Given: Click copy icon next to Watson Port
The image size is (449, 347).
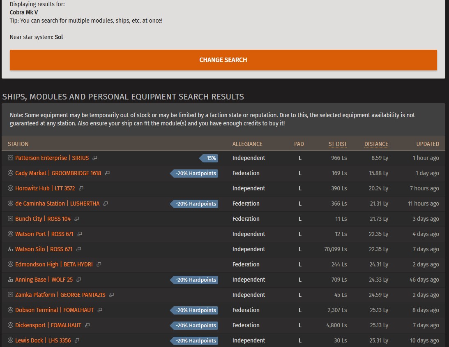Looking at the screenshot, I should click(80, 234).
